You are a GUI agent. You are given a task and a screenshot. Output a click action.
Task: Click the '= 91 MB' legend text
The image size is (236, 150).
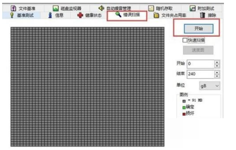(195, 100)
